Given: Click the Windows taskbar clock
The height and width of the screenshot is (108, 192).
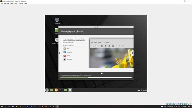Looking at the screenshot, I should pos(184,106).
